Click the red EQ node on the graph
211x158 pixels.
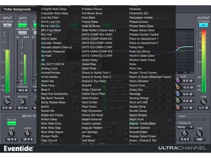click(x=178, y=47)
